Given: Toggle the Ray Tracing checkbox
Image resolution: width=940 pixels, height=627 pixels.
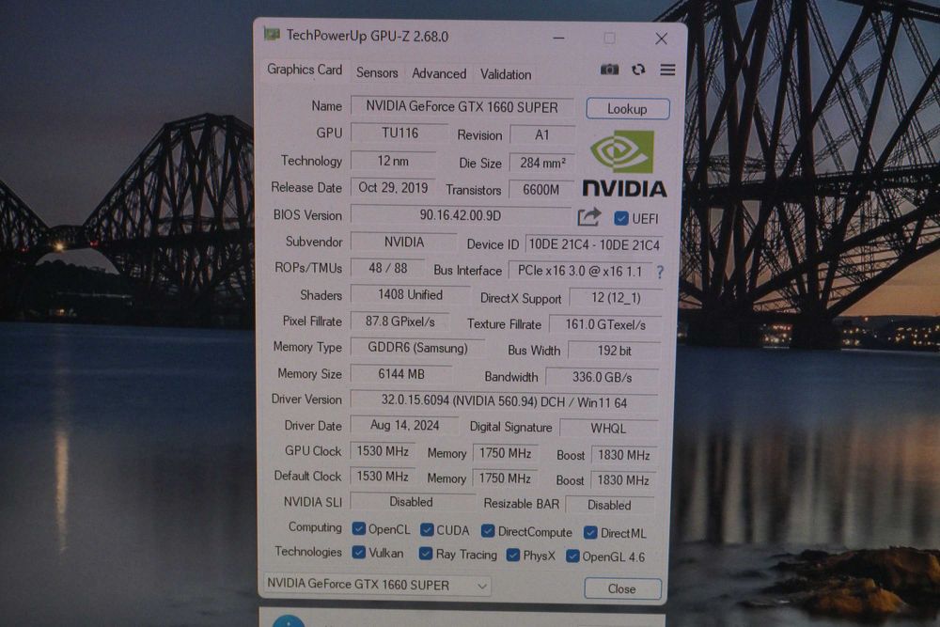Looking at the screenshot, I should [x=426, y=554].
